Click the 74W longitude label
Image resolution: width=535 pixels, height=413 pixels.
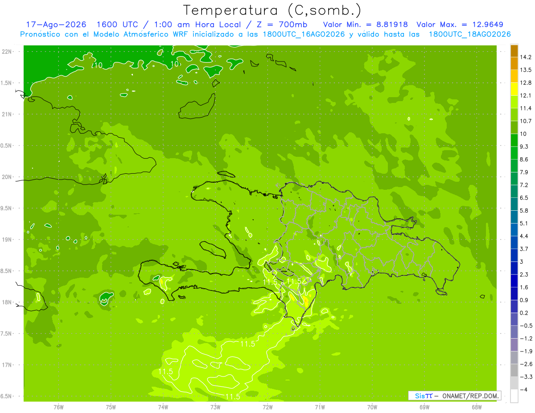coord(163,407)
